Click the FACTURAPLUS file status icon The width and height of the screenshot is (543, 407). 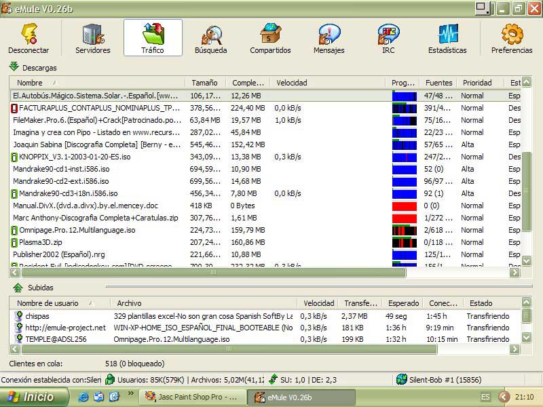click(x=14, y=109)
